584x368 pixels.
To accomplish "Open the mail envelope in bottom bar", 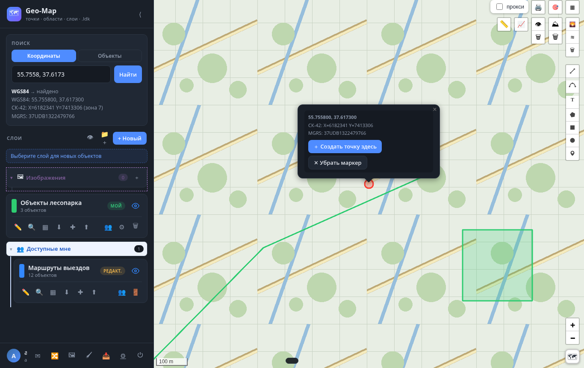I will pos(38,356).
